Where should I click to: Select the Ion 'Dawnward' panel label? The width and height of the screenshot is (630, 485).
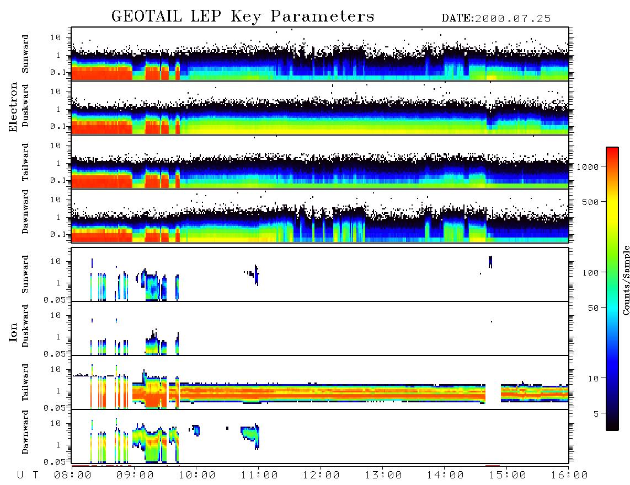click(x=25, y=432)
